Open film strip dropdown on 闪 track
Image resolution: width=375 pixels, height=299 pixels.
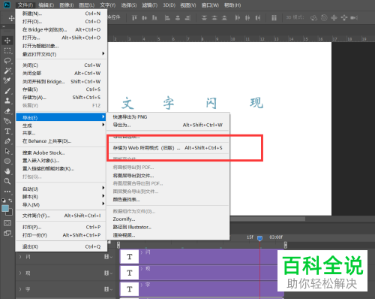click(108, 257)
